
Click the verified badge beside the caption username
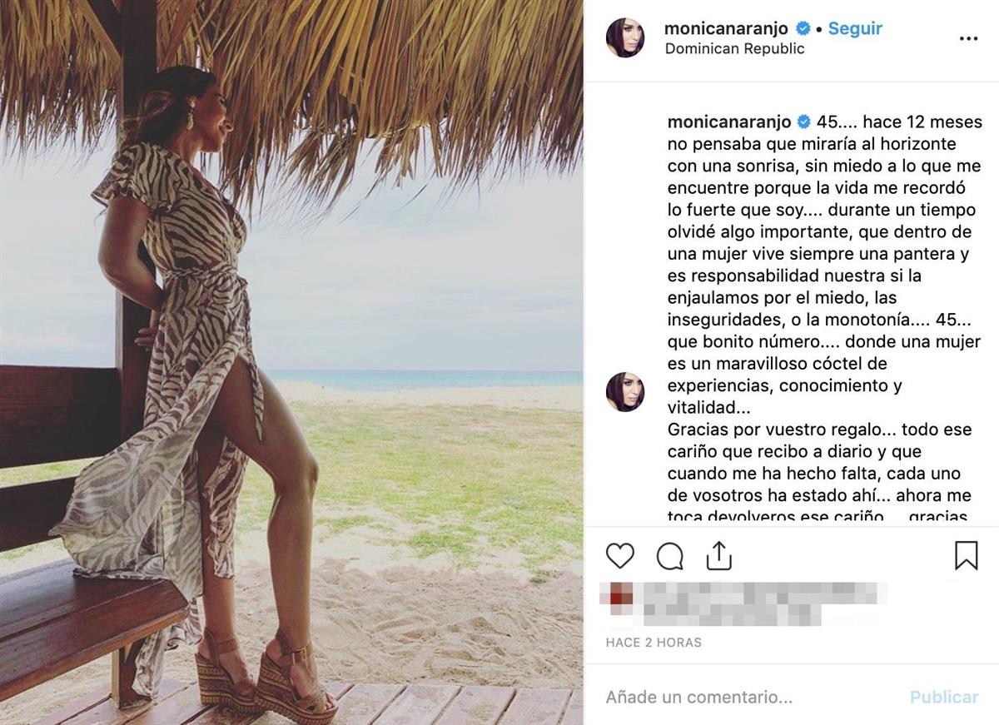coord(803,122)
